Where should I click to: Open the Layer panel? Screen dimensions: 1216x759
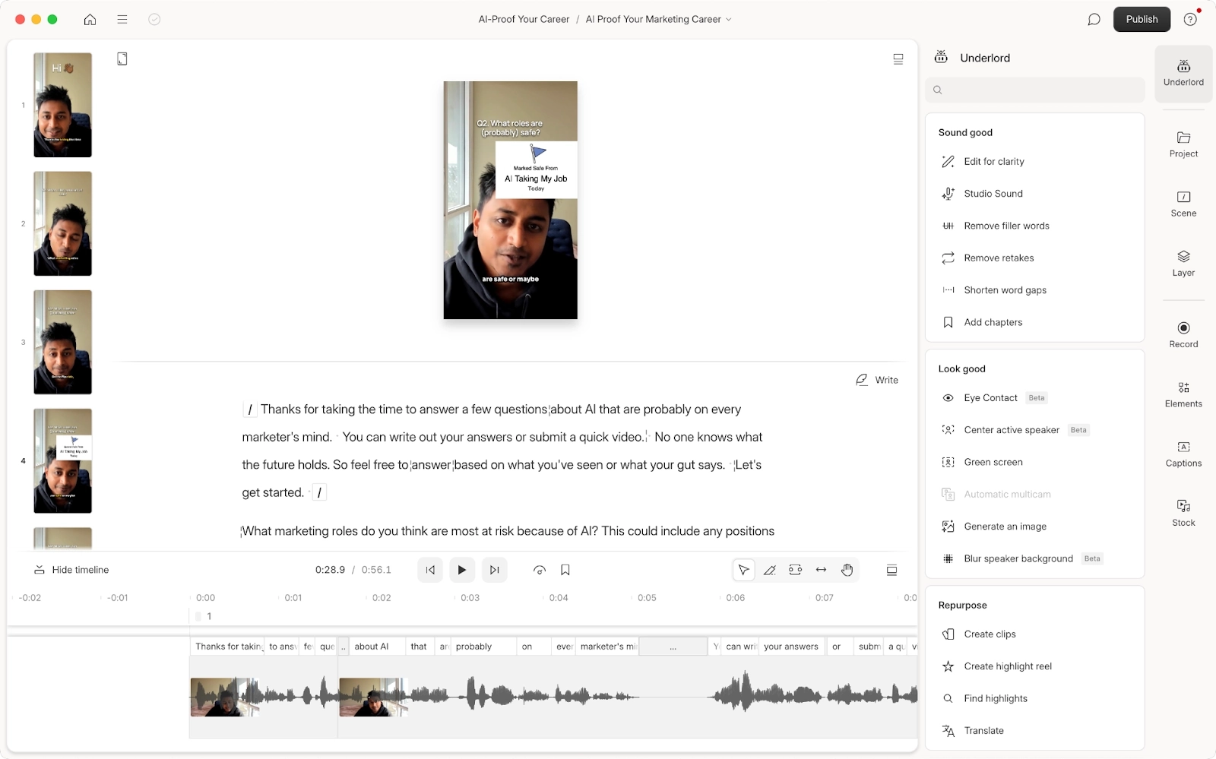coord(1183,262)
